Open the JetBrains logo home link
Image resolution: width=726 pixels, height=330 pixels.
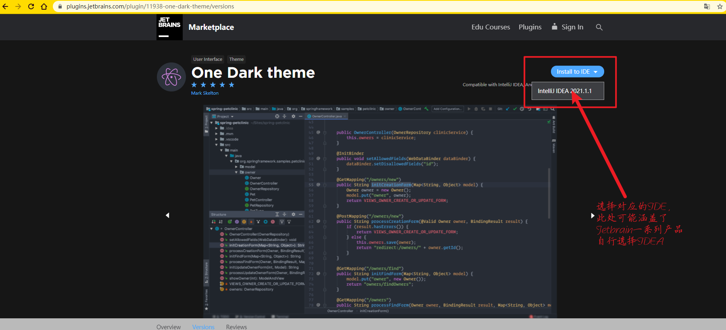click(169, 27)
